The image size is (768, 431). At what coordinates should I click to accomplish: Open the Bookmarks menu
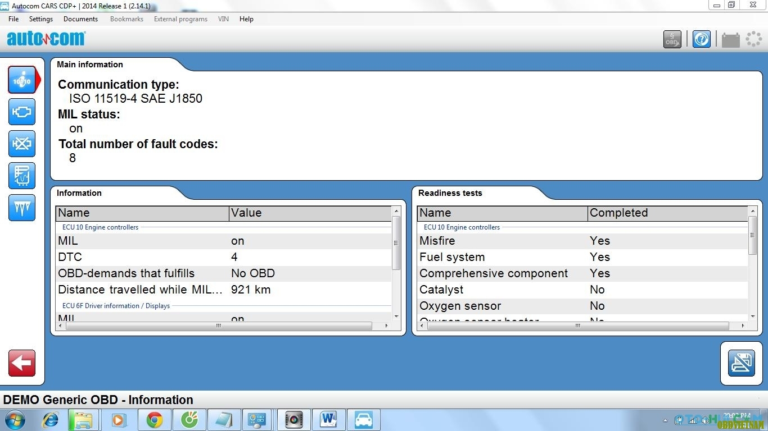point(127,19)
